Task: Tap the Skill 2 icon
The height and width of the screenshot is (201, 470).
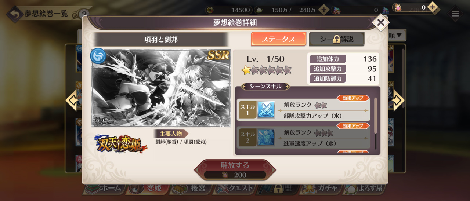Action: point(266,138)
